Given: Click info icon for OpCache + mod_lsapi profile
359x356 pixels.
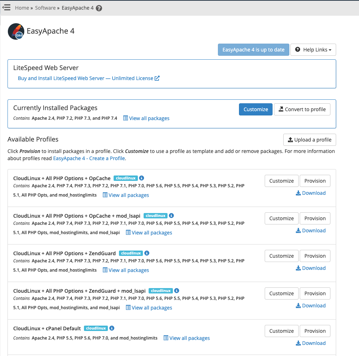Looking at the screenshot, I should (x=171, y=216).
